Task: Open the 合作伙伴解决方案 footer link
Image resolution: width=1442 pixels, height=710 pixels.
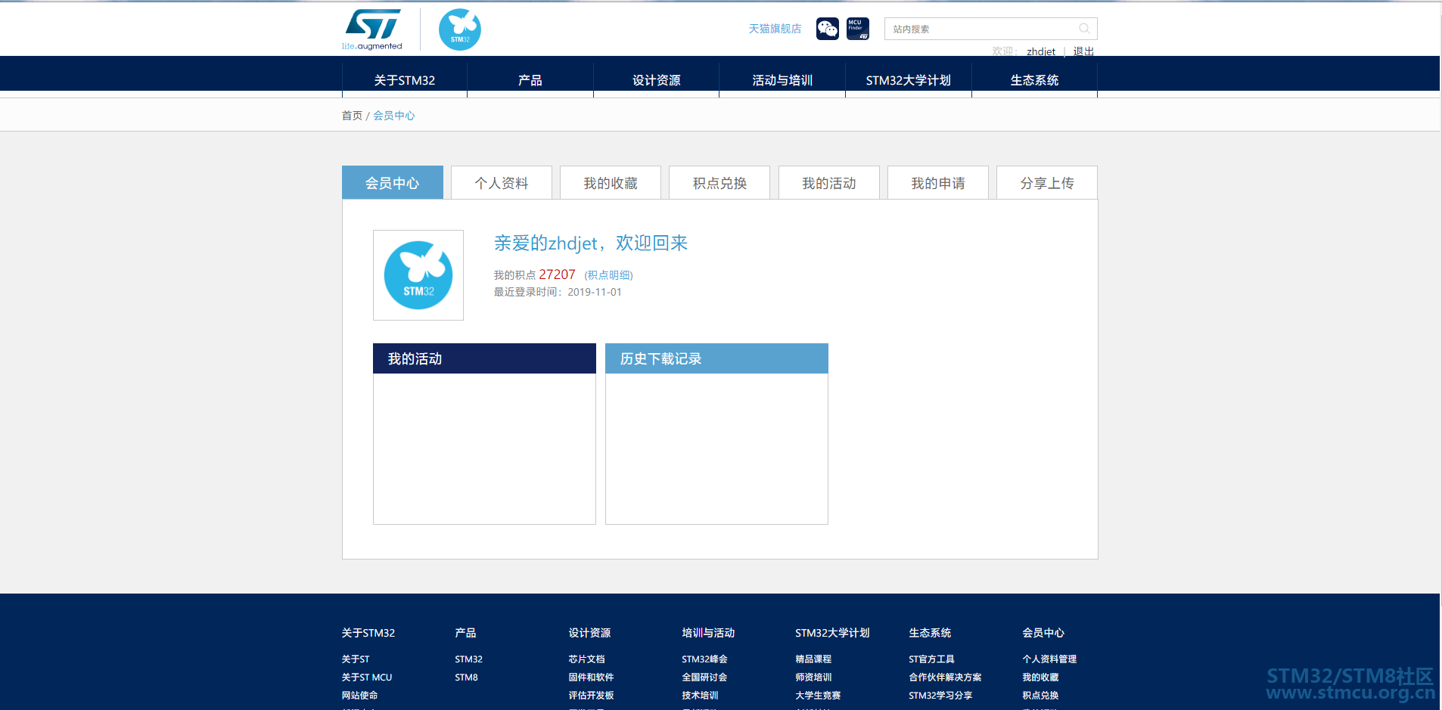Action: point(945,677)
